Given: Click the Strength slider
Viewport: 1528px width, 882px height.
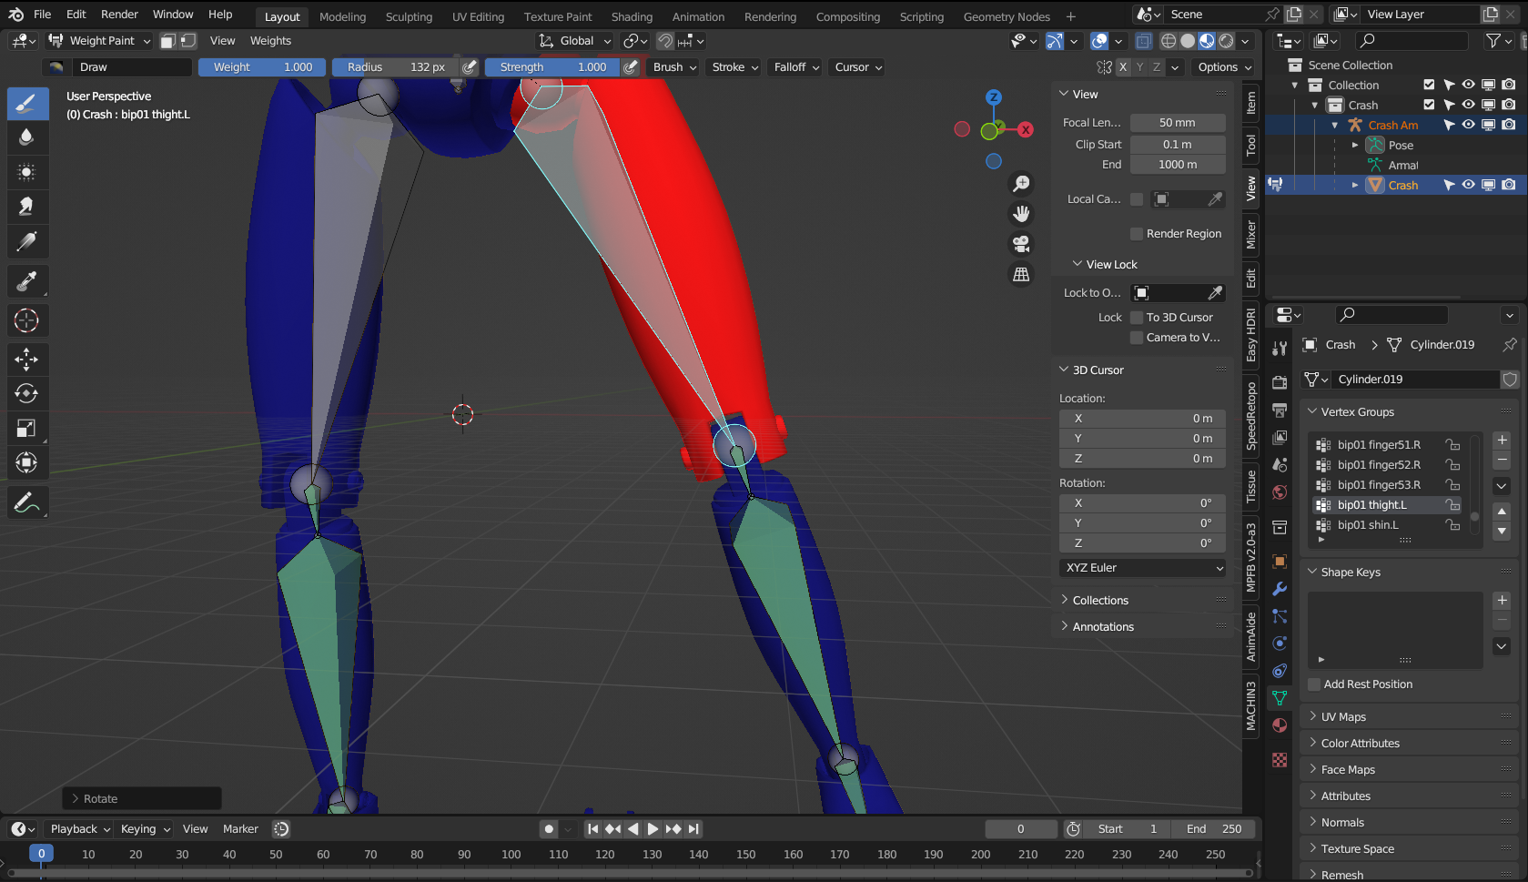Looking at the screenshot, I should 552,67.
